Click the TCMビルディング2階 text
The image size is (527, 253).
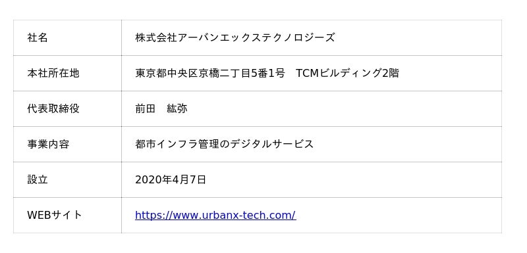click(x=347, y=73)
